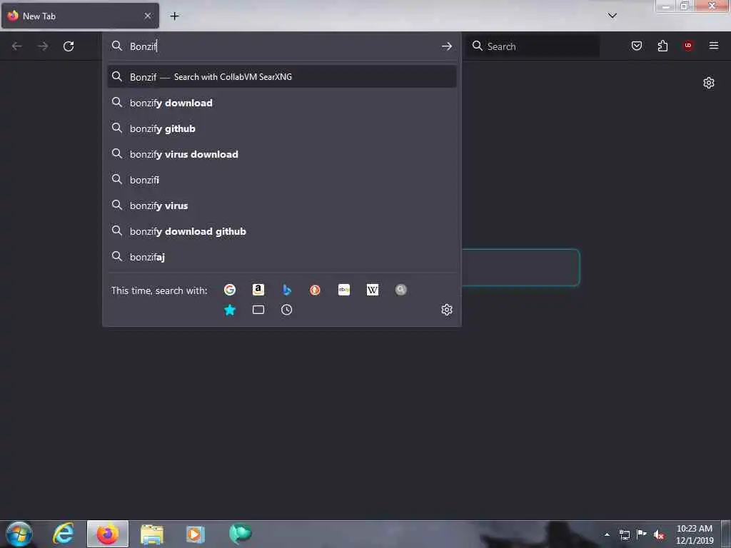This screenshot has width=731, height=548.
Task: Search this time with eBay
Action: [344, 290]
